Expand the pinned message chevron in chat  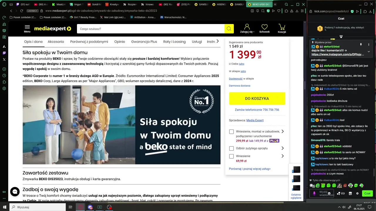(369, 52)
